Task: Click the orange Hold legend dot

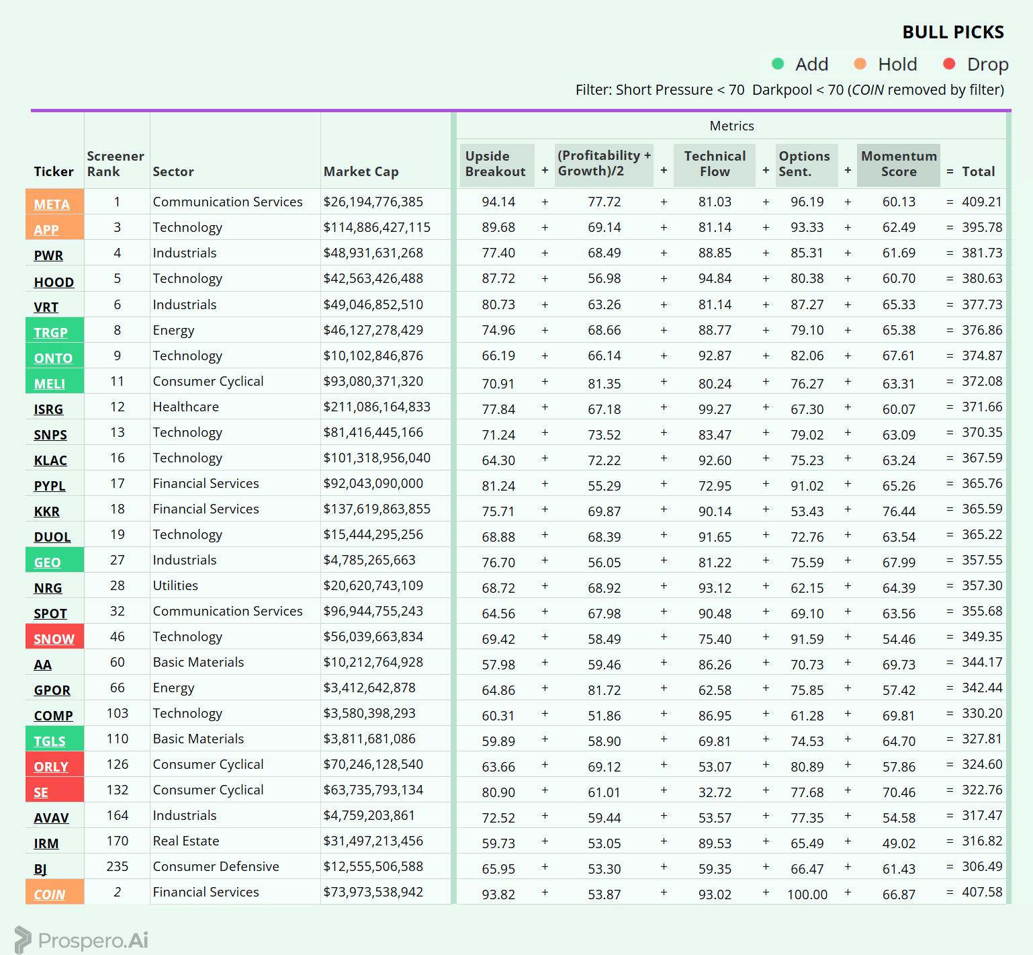Action: (x=860, y=64)
